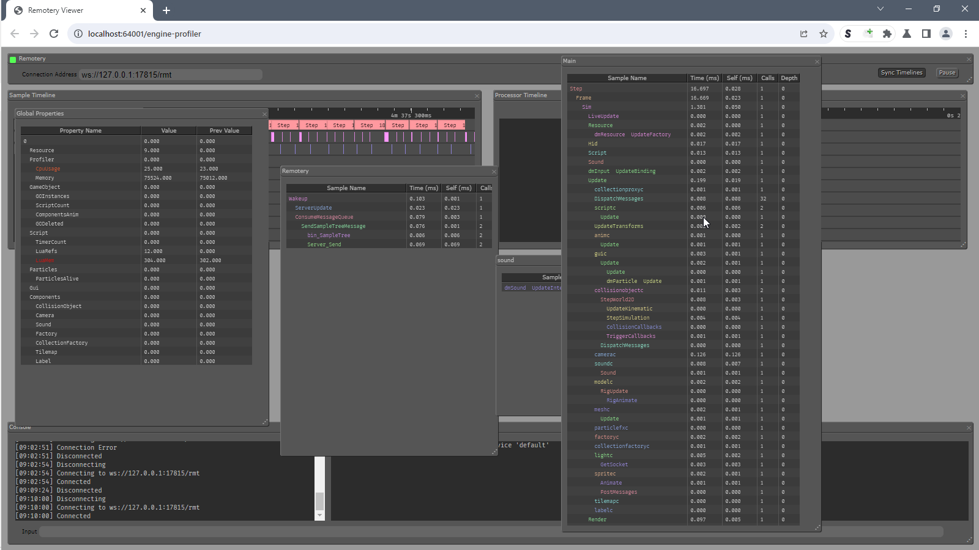Select the collisionobjectc tree entry
Image resolution: width=979 pixels, height=550 pixels.
(619, 290)
